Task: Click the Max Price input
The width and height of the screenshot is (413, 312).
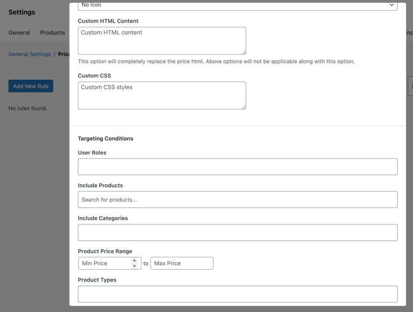Action: (x=182, y=263)
